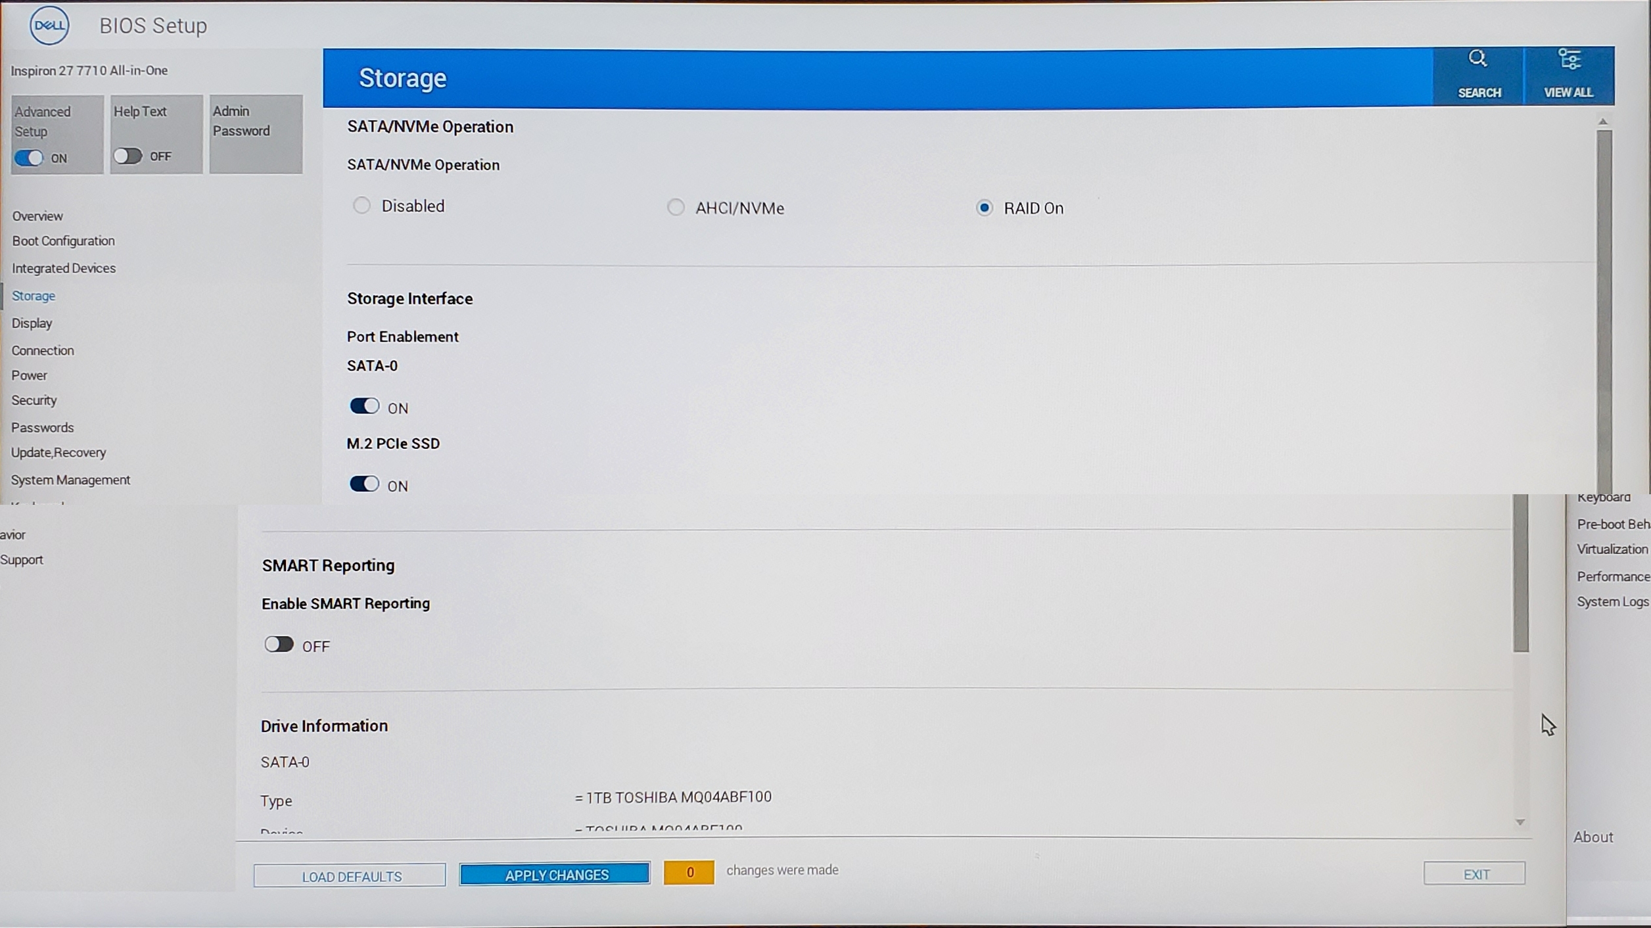Disable the M.2 PCIe SSD toggle
This screenshot has height=928, width=1651.
(364, 484)
